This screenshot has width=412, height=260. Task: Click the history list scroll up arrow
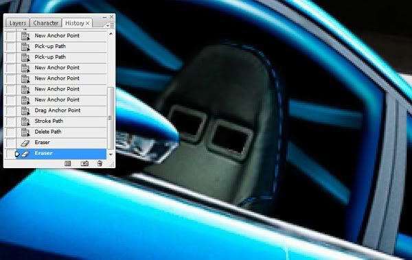tap(111, 34)
